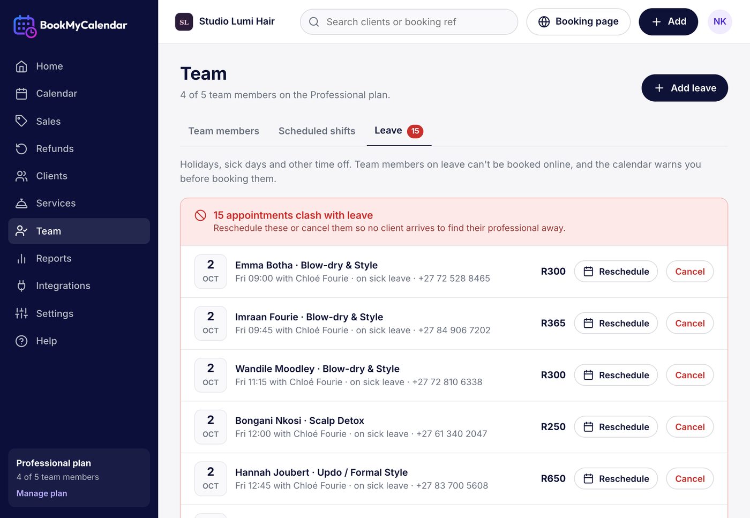Click the Studio Lumi Hair business name

point(237,21)
